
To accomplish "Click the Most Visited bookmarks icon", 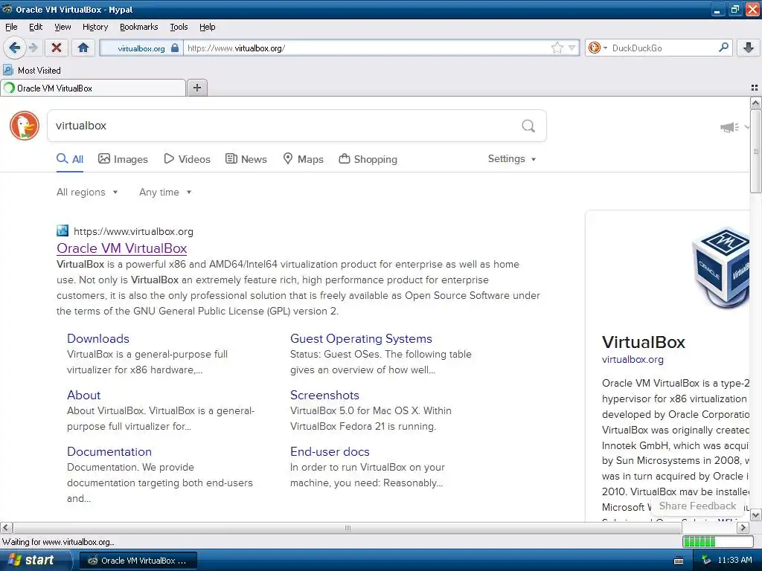I will (8, 70).
